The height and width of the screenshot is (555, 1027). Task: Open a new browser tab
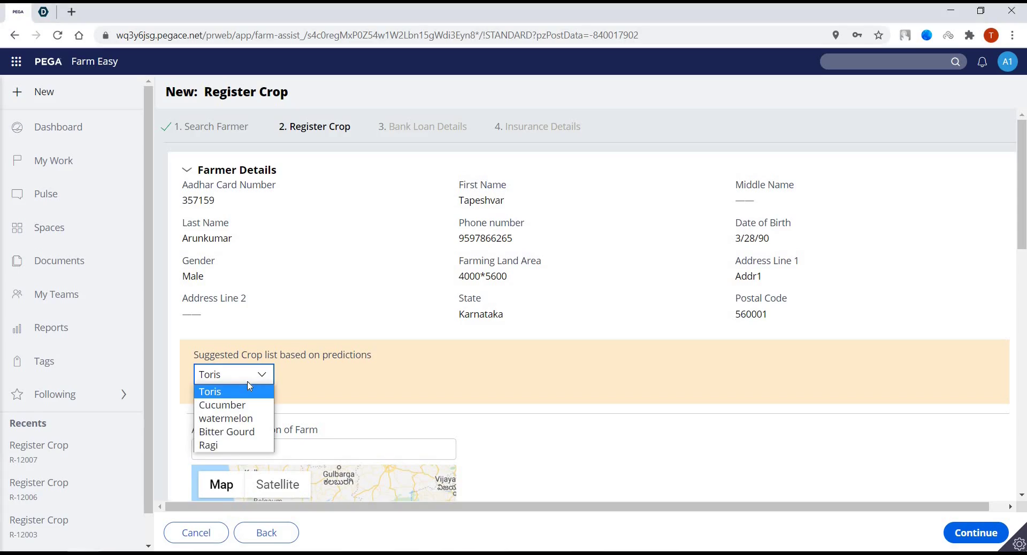pyautogui.click(x=72, y=12)
